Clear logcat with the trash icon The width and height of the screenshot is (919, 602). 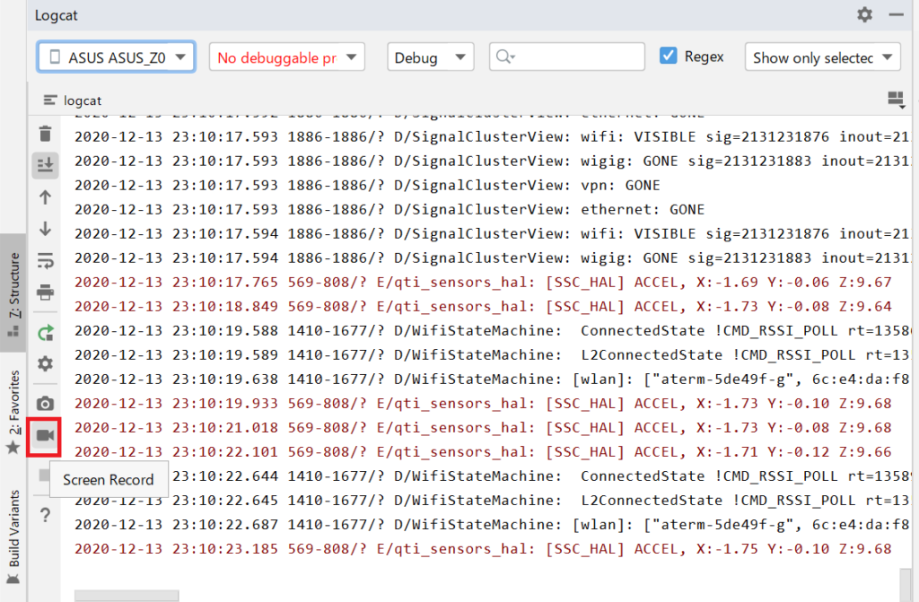45,134
